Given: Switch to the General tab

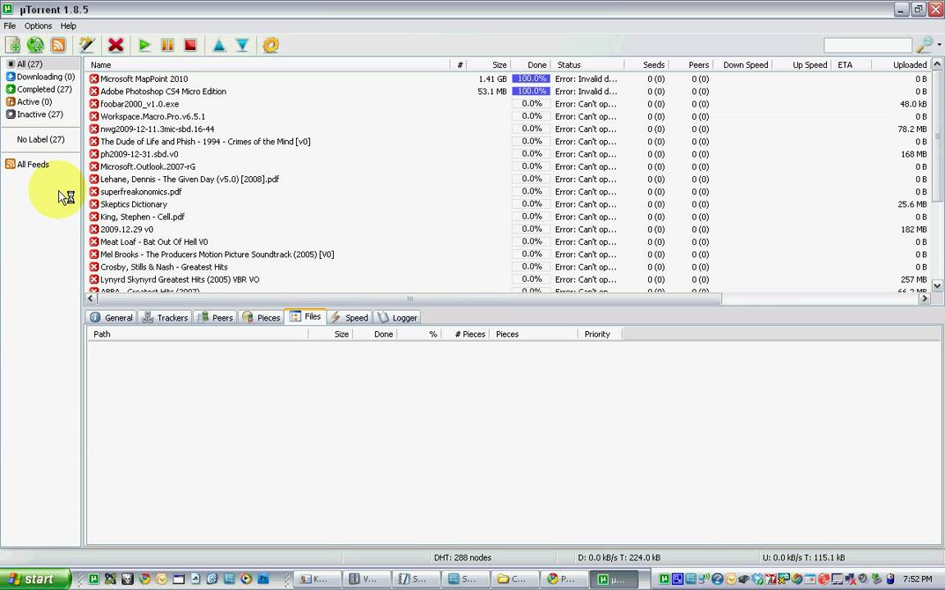Looking at the screenshot, I should (x=112, y=318).
